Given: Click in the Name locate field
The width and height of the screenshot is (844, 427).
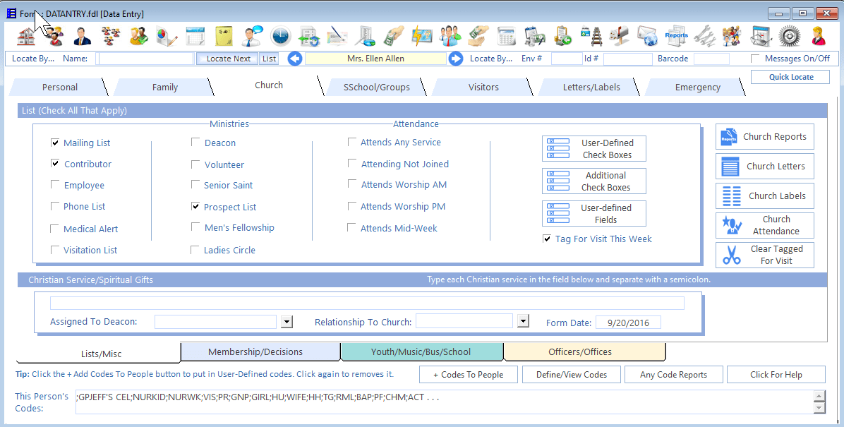Looking at the screenshot, I should pyautogui.click(x=144, y=59).
